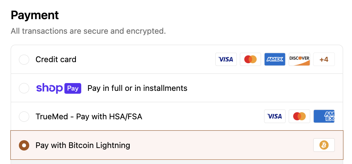Click the Discover card icon

point(299,60)
